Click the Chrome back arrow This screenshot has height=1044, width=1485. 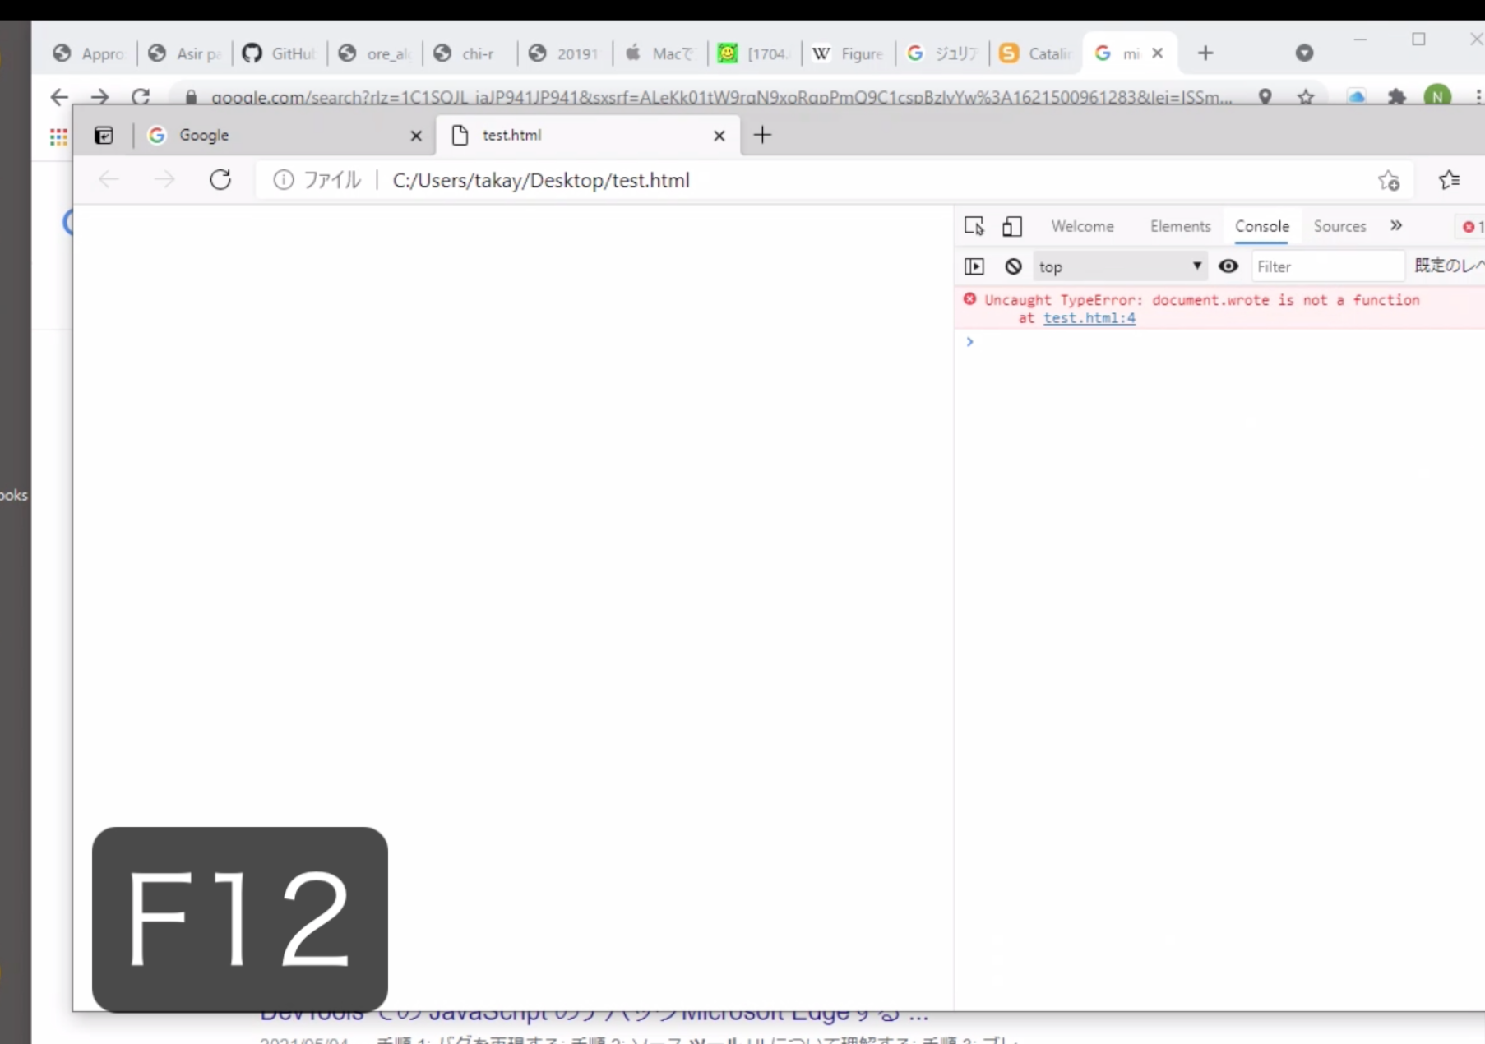point(59,97)
